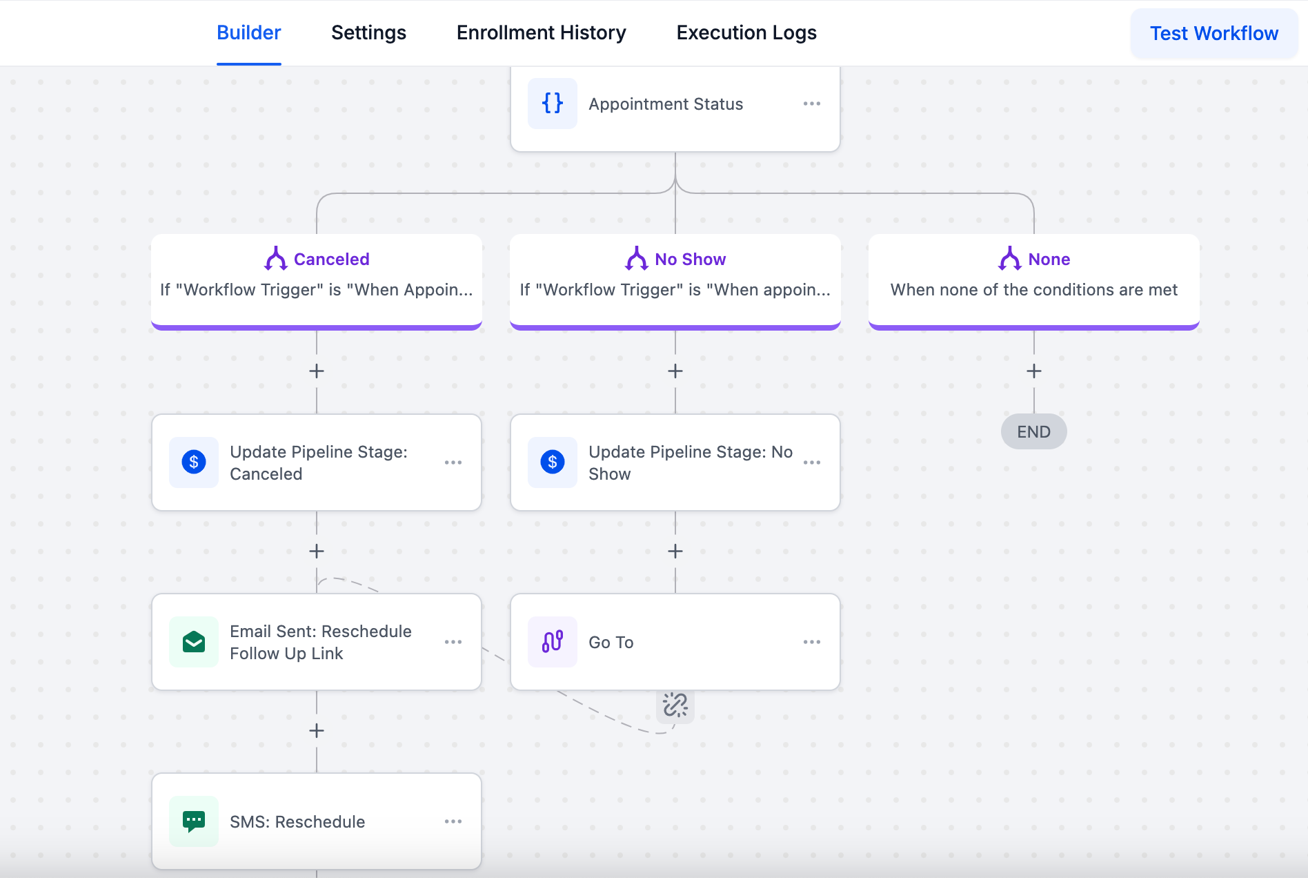Image resolution: width=1308 pixels, height=878 pixels.
Task: Open the Update Pipeline Stage: Canceled options menu
Action: [x=453, y=462]
